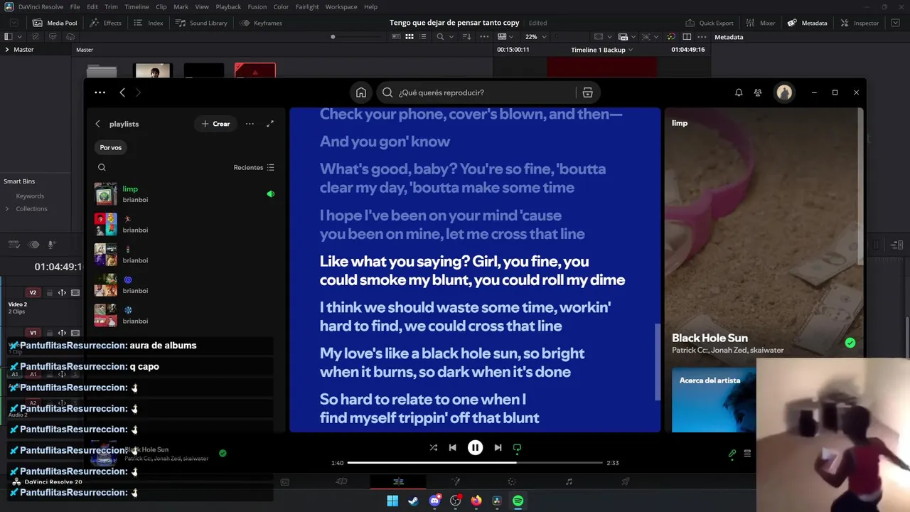
Task: Go back in Spotify navigation
Action: (x=122, y=92)
